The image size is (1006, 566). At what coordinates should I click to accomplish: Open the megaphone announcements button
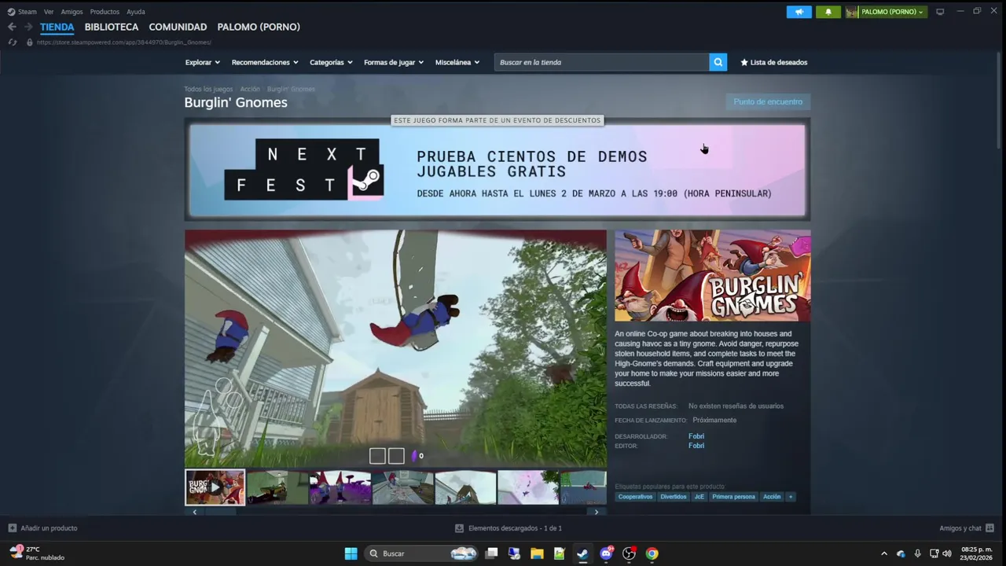coord(799,12)
